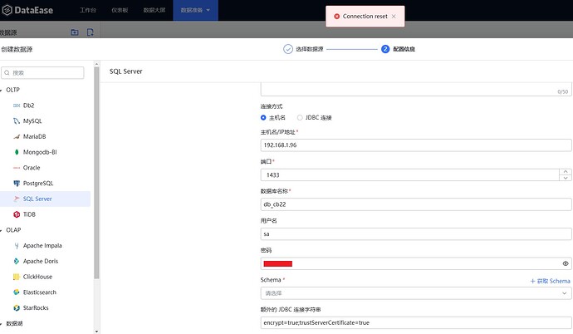Select Mongodb-BI datasource
This screenshot has height=334, width=573.
[41, 152]
